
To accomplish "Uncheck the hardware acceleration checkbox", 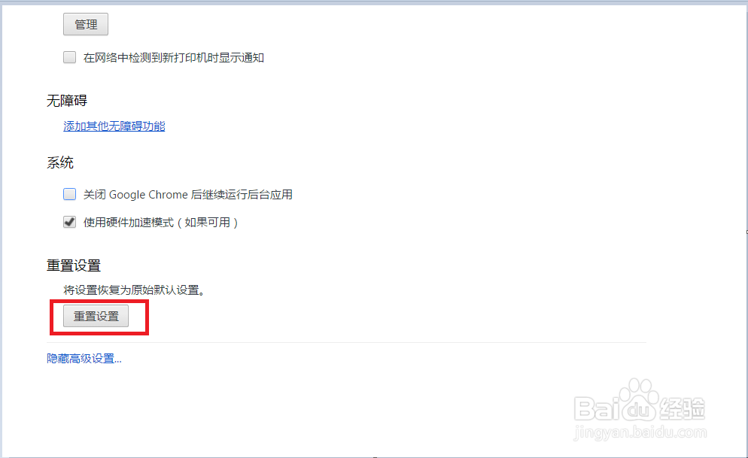I will click(70, 222).
